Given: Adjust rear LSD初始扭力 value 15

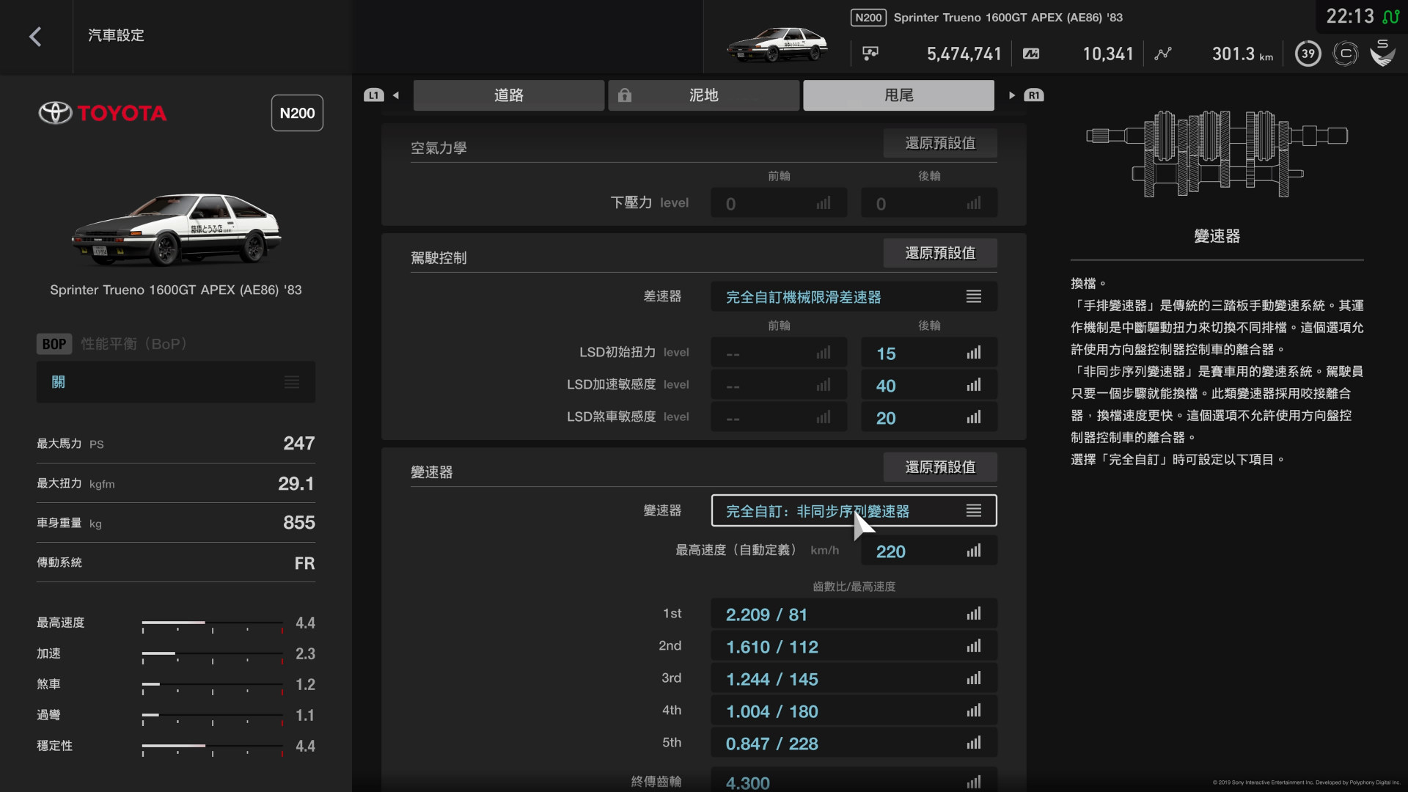Looking at the screenshot, I should 928,353.
